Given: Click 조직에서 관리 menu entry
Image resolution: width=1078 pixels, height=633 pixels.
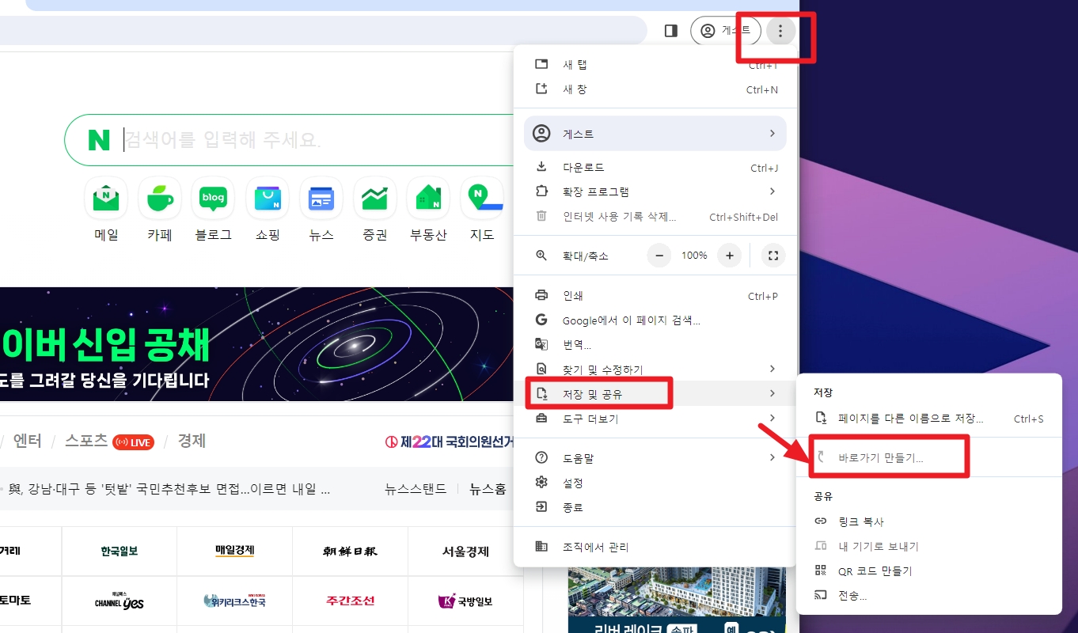Looking at the screenshot, I should [655, 547].
